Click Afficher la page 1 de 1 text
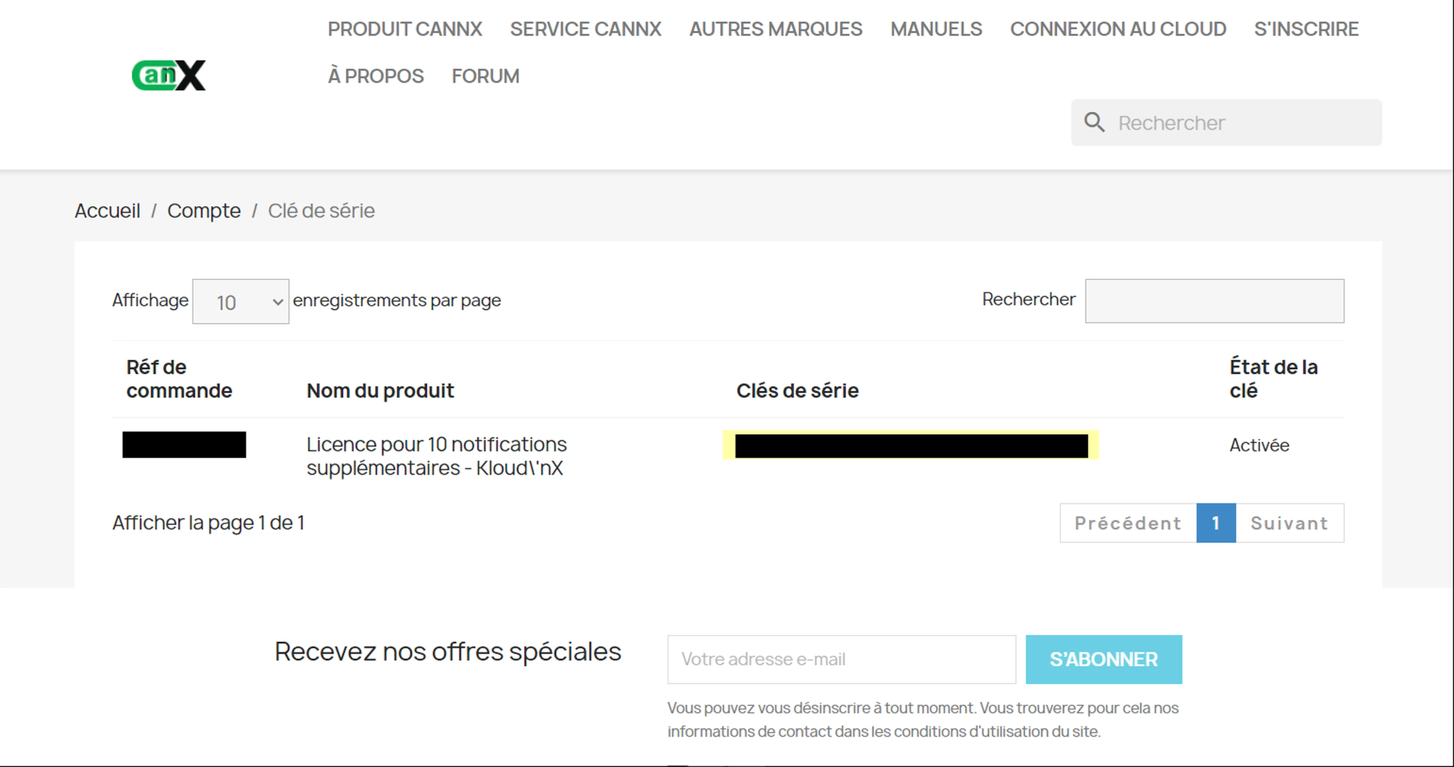The width and height of the screenshot is (1454, 767). click(208, 523)
